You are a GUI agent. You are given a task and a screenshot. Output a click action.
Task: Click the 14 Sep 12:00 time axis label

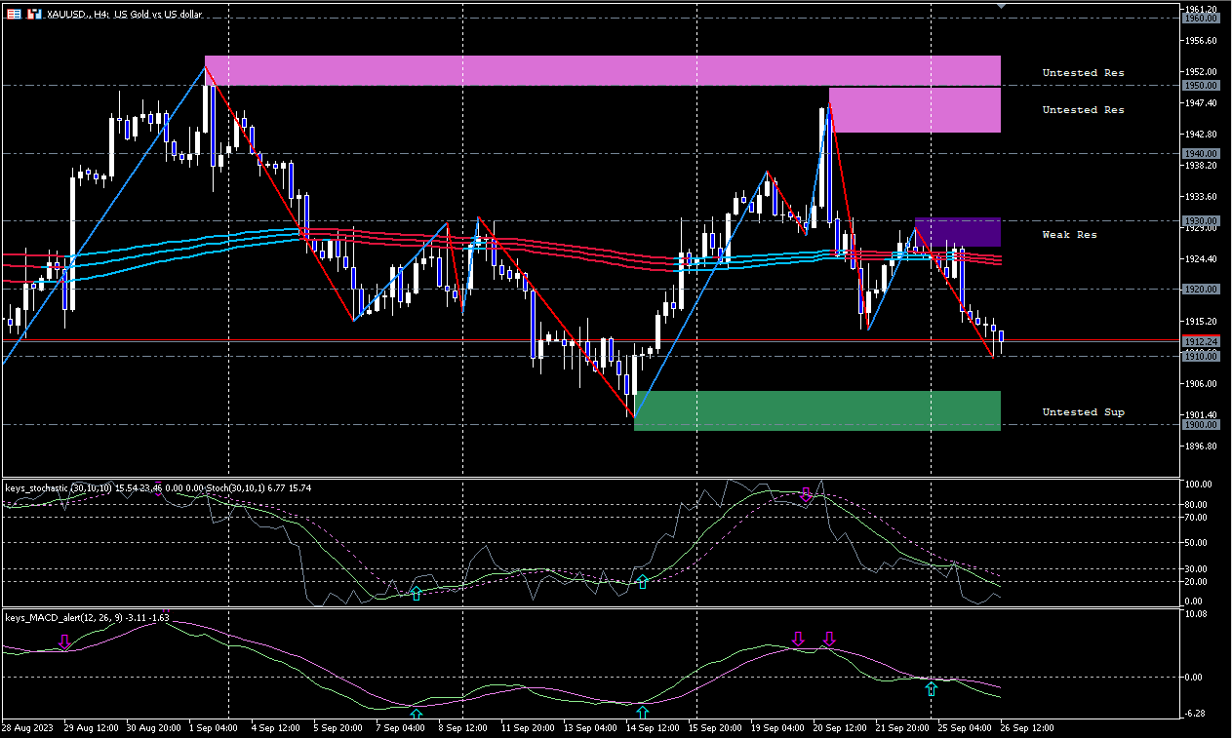point(652,728)
